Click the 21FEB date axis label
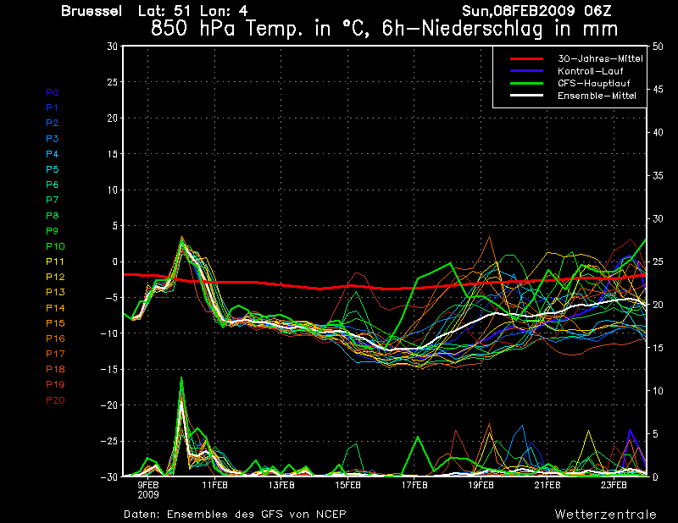The height and width of the screenshot is (523, 678). pos(547,485)
